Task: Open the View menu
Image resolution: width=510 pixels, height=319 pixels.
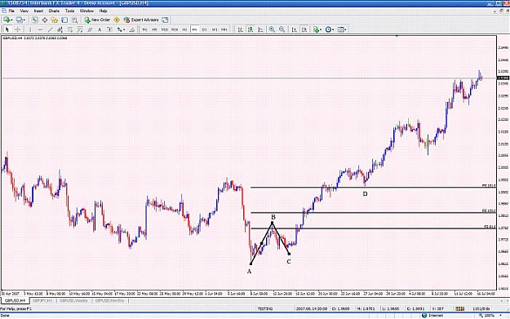Action: pos(24,11)
